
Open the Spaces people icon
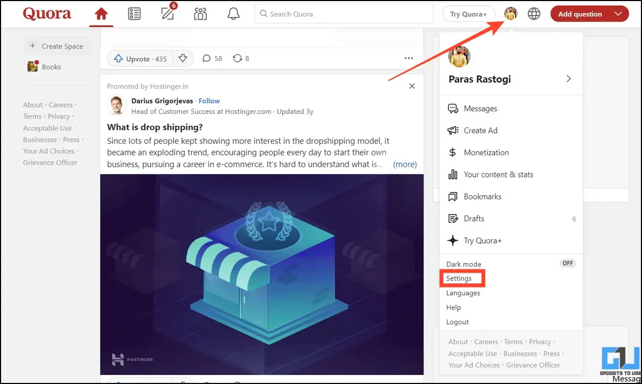tap(201, 14)
